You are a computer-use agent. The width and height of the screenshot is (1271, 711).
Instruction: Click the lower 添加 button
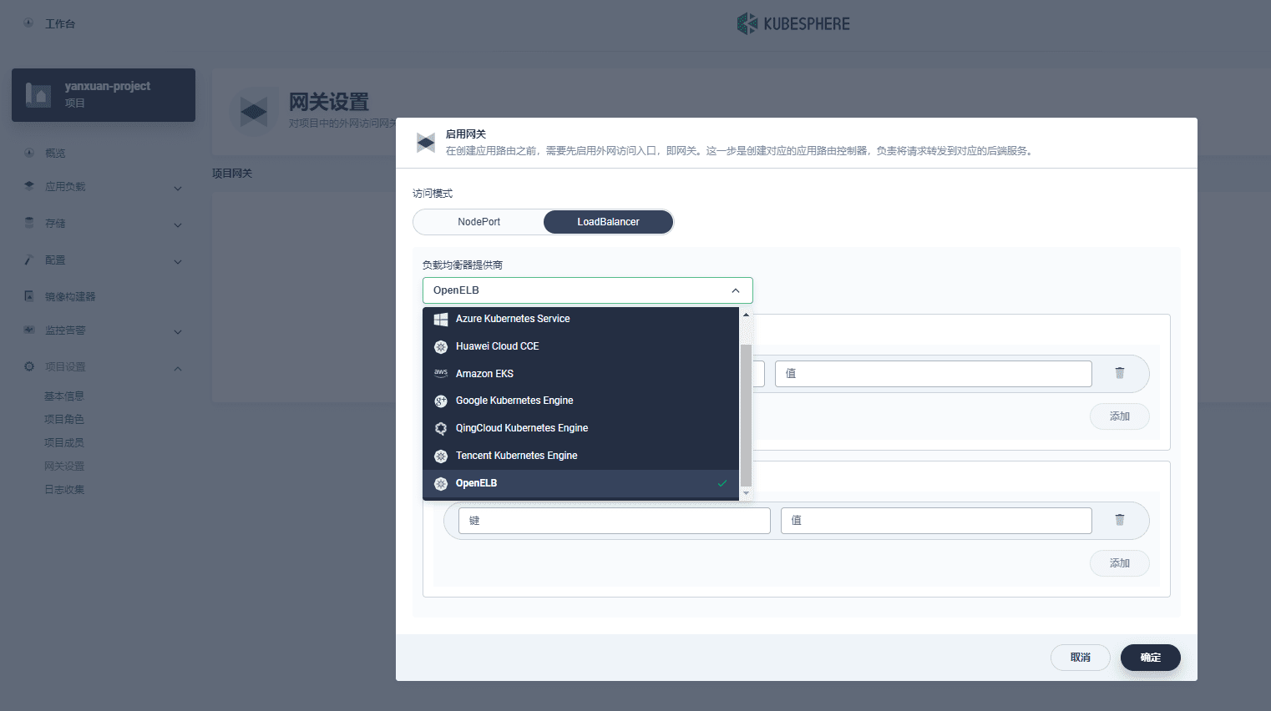click(x=1120, y=563)
